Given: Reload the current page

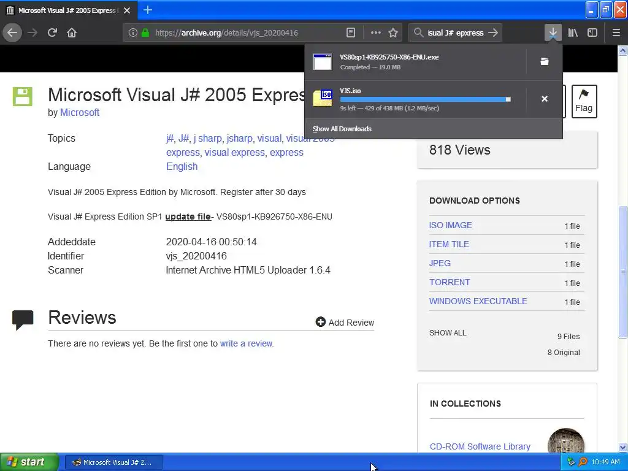Looking at the screenshot, I should click(52, 33).
